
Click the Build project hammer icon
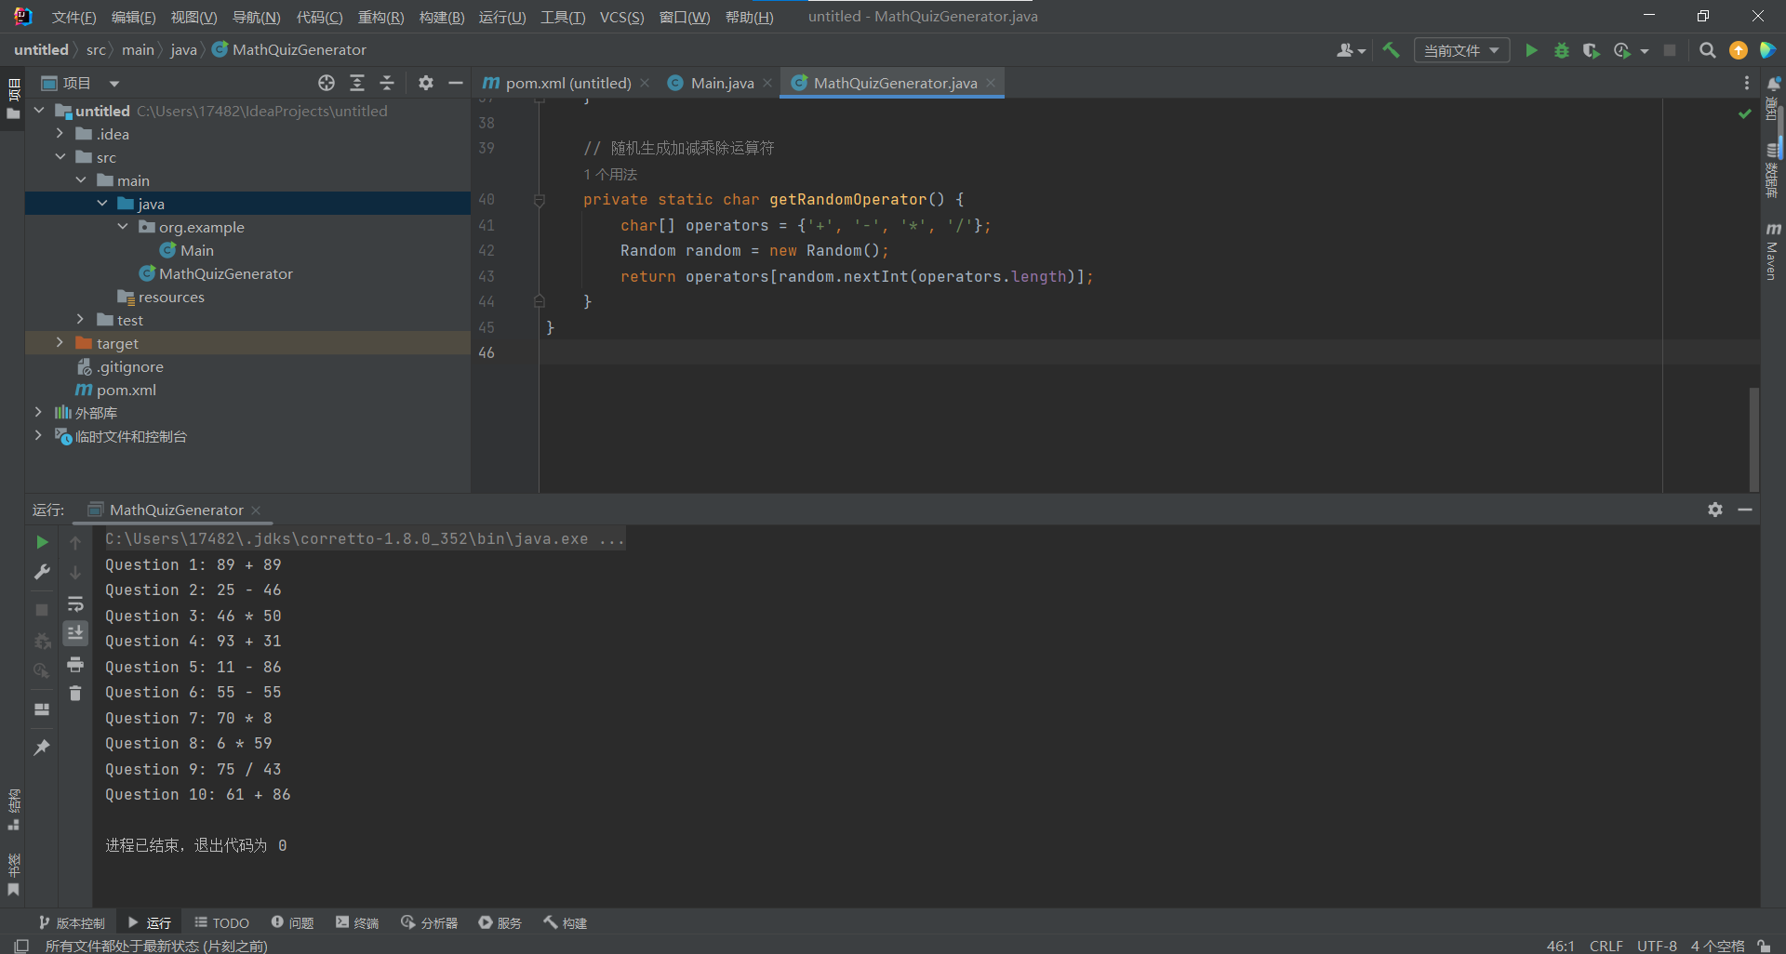tap(1391, 50)
